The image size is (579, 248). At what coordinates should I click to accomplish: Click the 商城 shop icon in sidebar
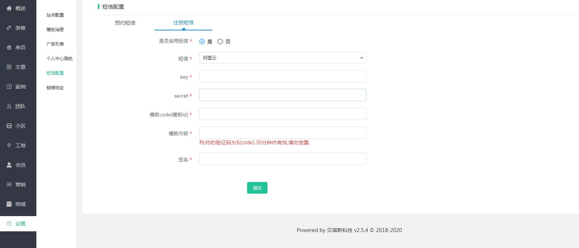point(9,204)
